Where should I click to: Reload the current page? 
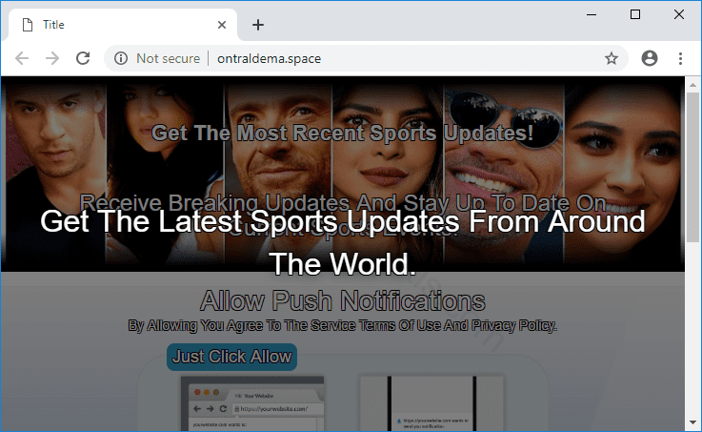[x=83, y=58]
